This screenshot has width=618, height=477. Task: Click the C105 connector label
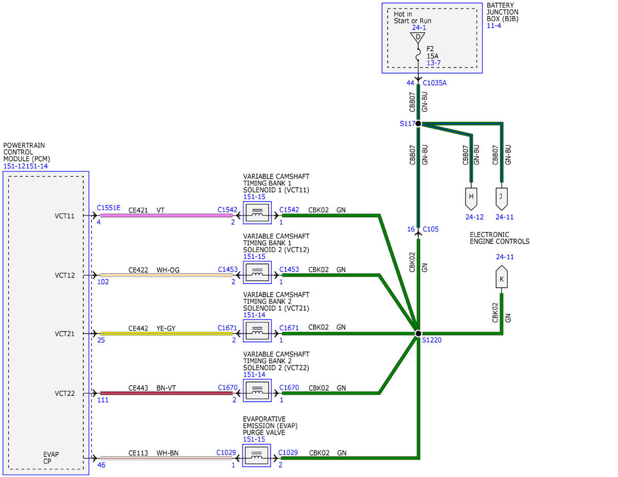click(431, 229)
